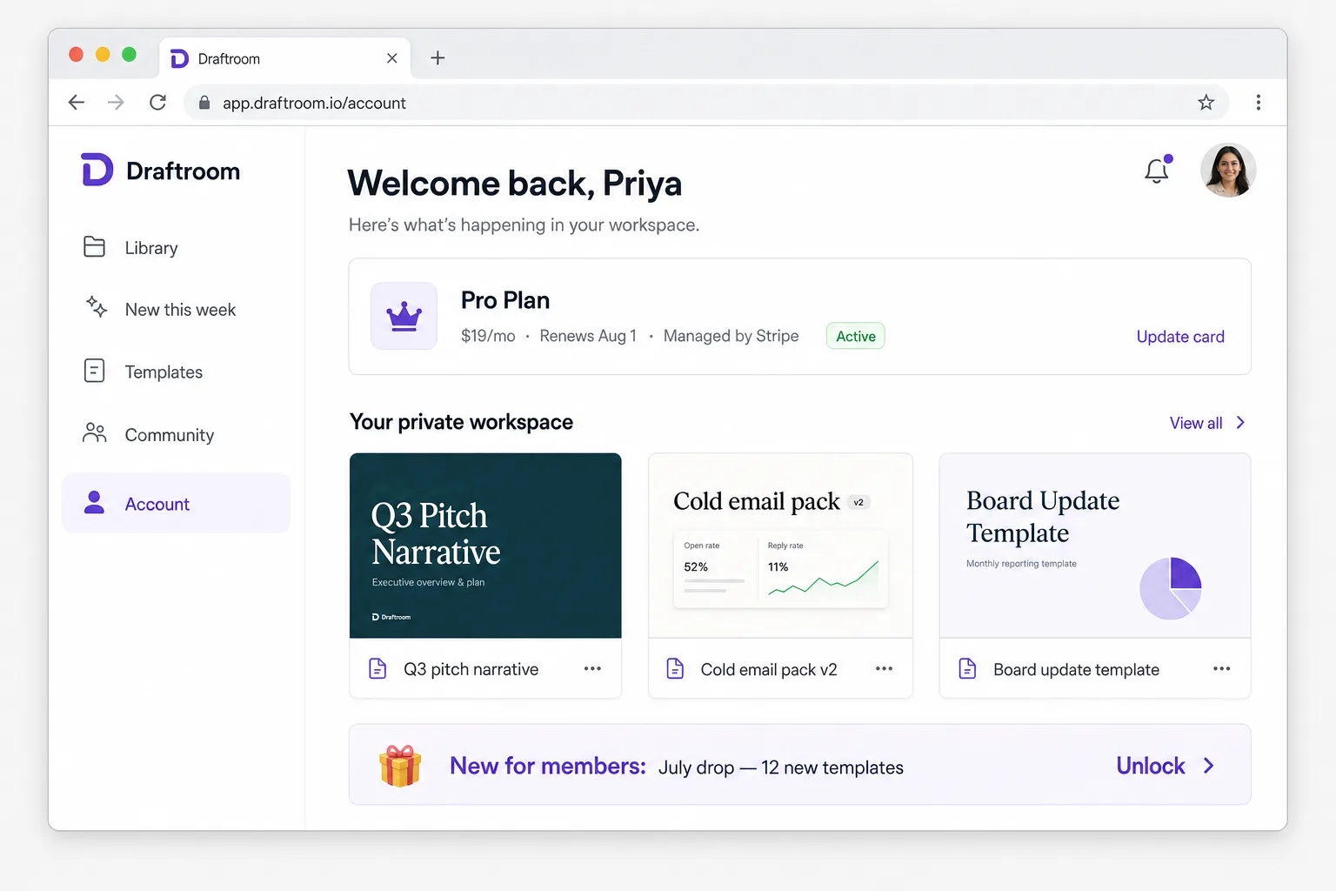Click View all link

pyautogui.click(x=1196, y=423)
